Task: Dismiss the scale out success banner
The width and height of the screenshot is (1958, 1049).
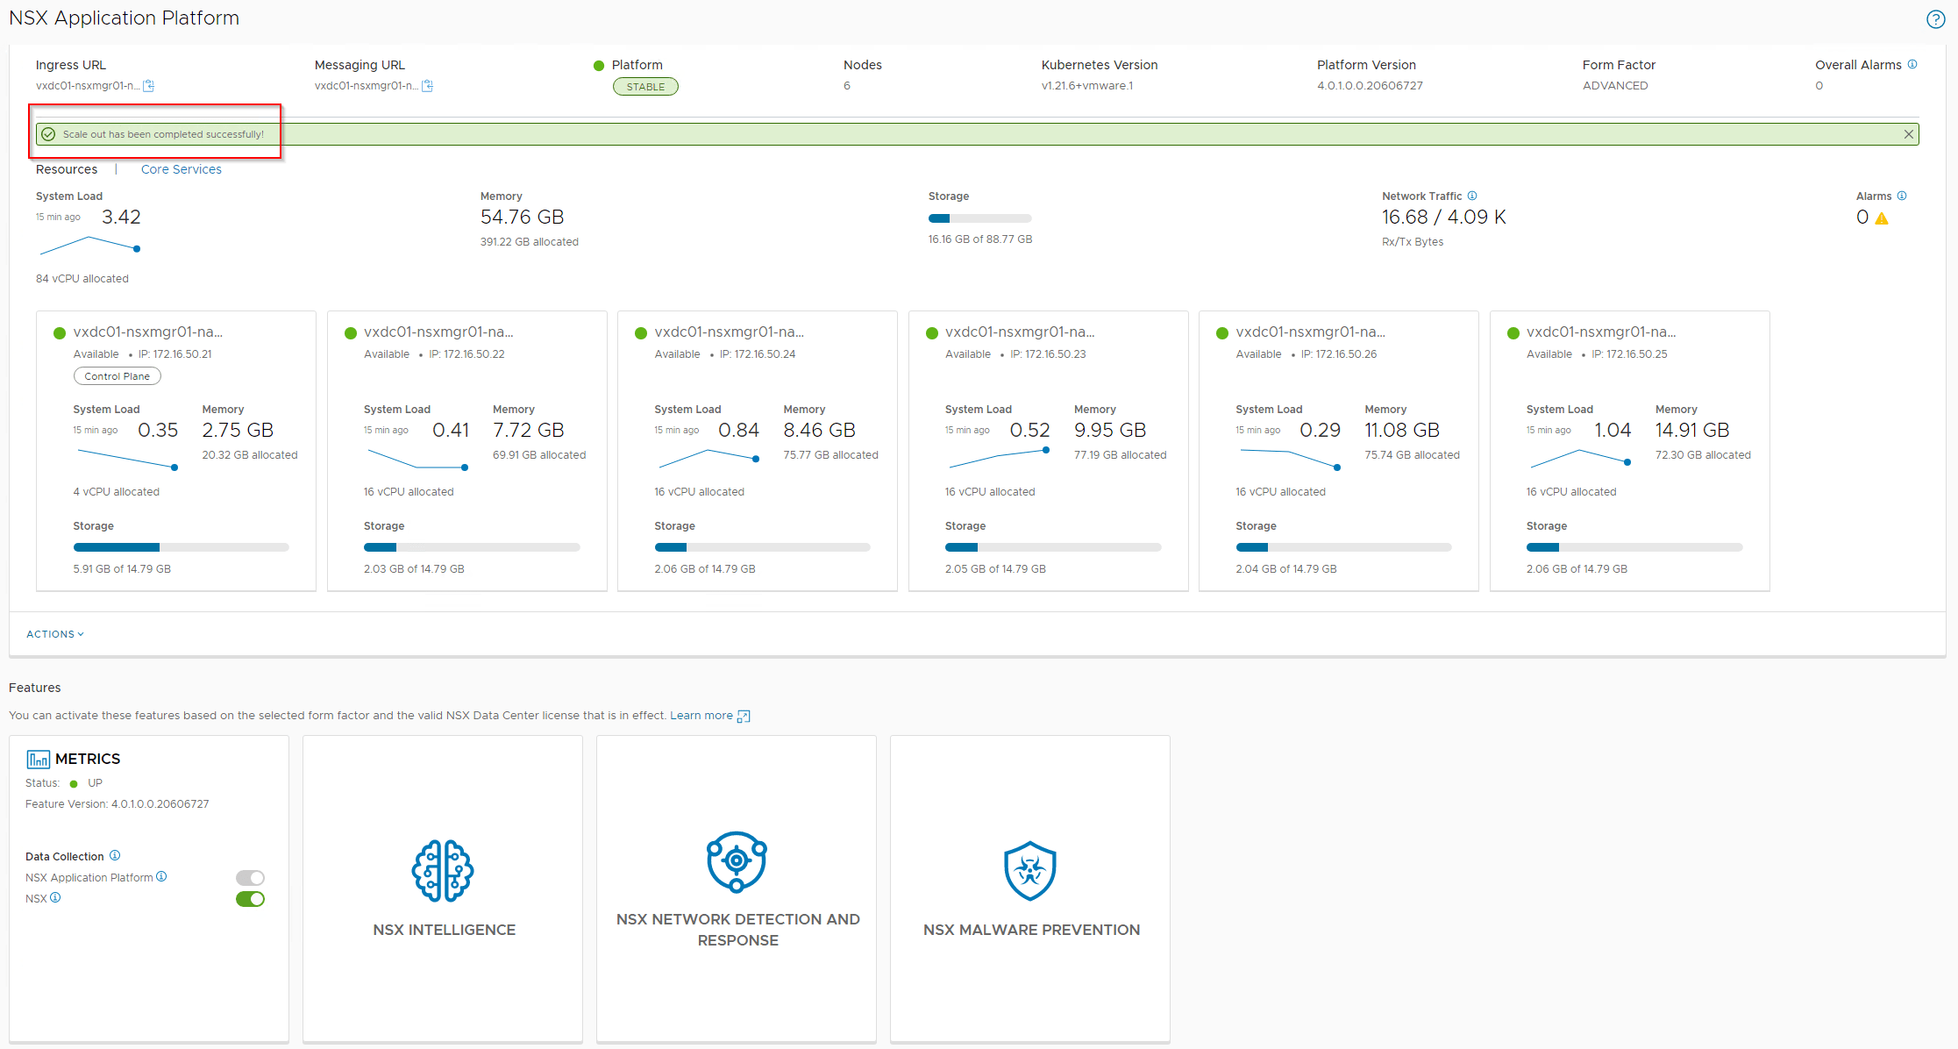Action: tap(1908, 134)
